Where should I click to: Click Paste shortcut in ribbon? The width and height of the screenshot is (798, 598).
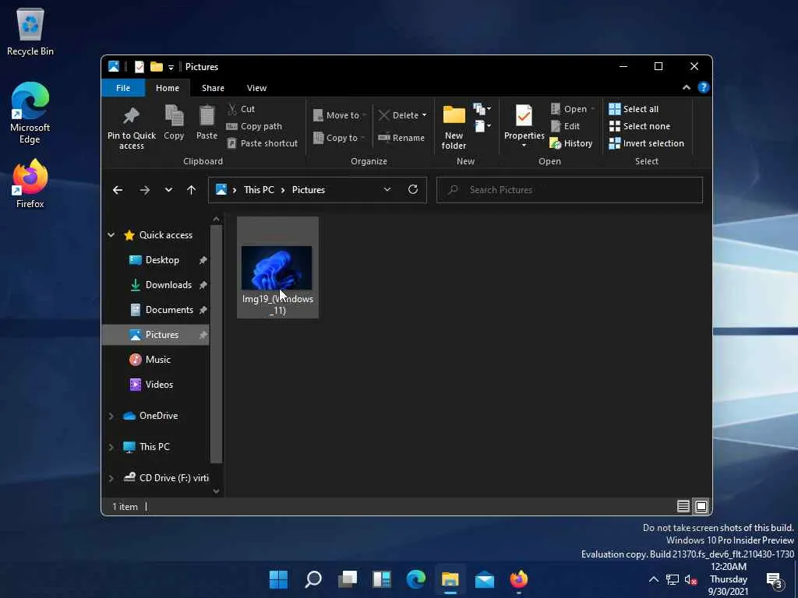[262, 143]
